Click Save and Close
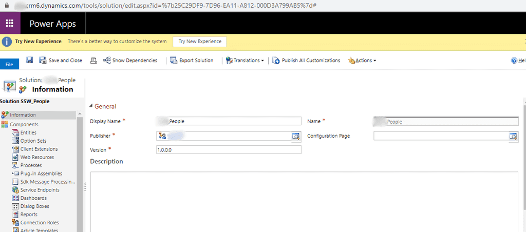The height and width of the screenshot is (232, 526). tap(61, 61)
